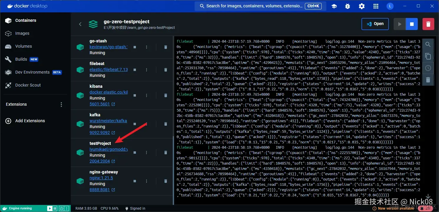The height and width of the screenshot is (212, 439).
Task: Click the project start play button
Action: [400, 24]
